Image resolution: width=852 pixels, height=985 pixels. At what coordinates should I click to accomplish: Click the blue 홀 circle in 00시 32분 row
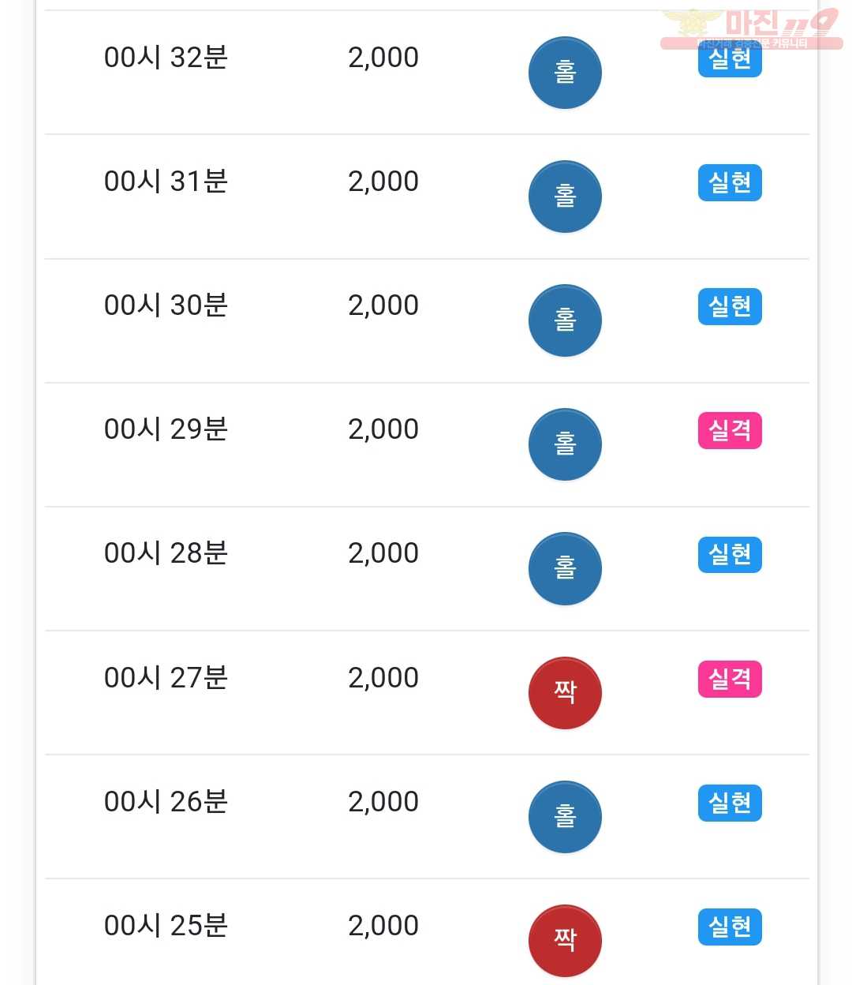click(x=565, y=73)
